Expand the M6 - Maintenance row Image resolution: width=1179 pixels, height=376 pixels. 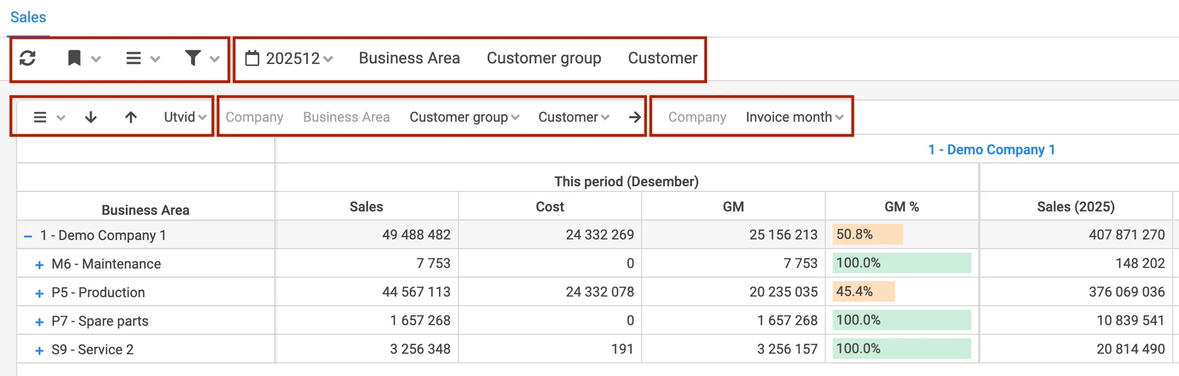click(x=39, y=265)
